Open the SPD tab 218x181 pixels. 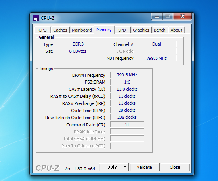click(x=122, y=30)
